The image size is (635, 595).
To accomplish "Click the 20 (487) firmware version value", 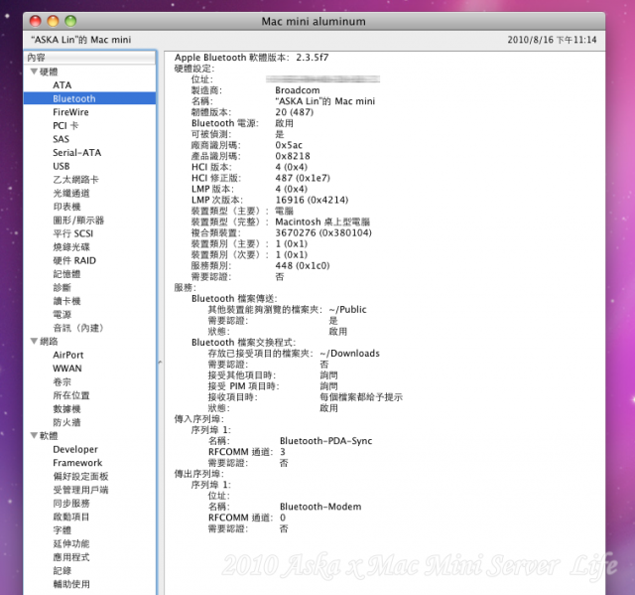I will [295, 112].
